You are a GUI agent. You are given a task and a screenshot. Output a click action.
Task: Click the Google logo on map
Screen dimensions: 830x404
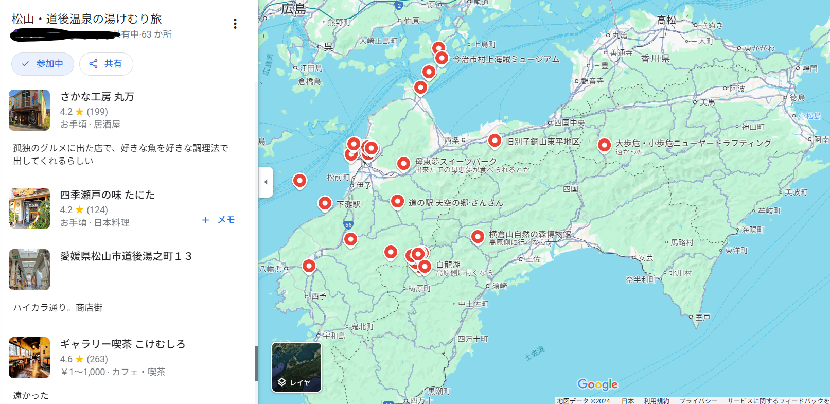[597, 384]
